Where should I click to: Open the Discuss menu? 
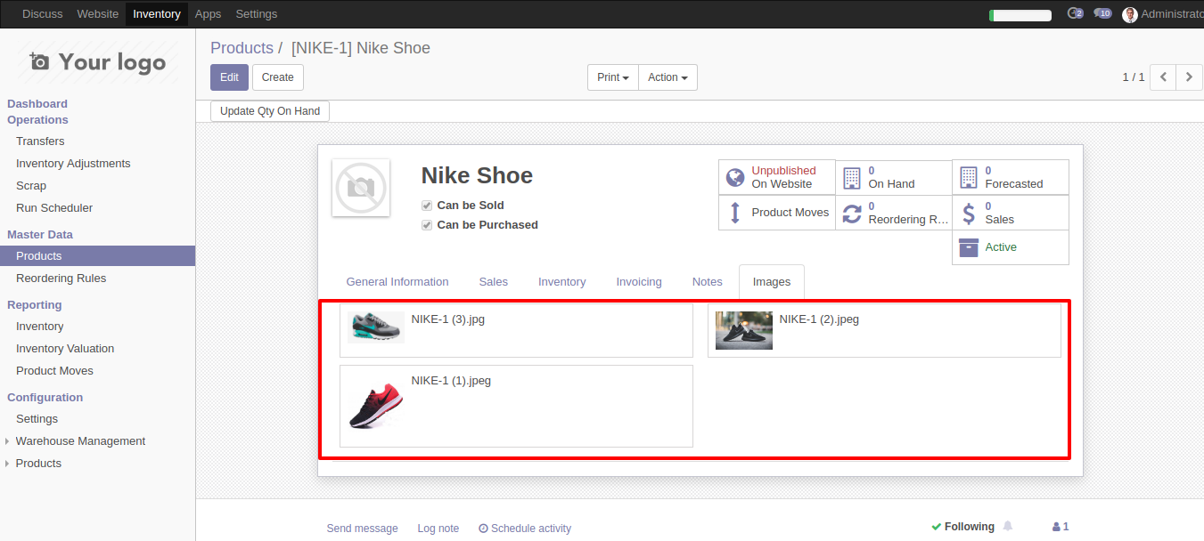(x=43, y=14)
